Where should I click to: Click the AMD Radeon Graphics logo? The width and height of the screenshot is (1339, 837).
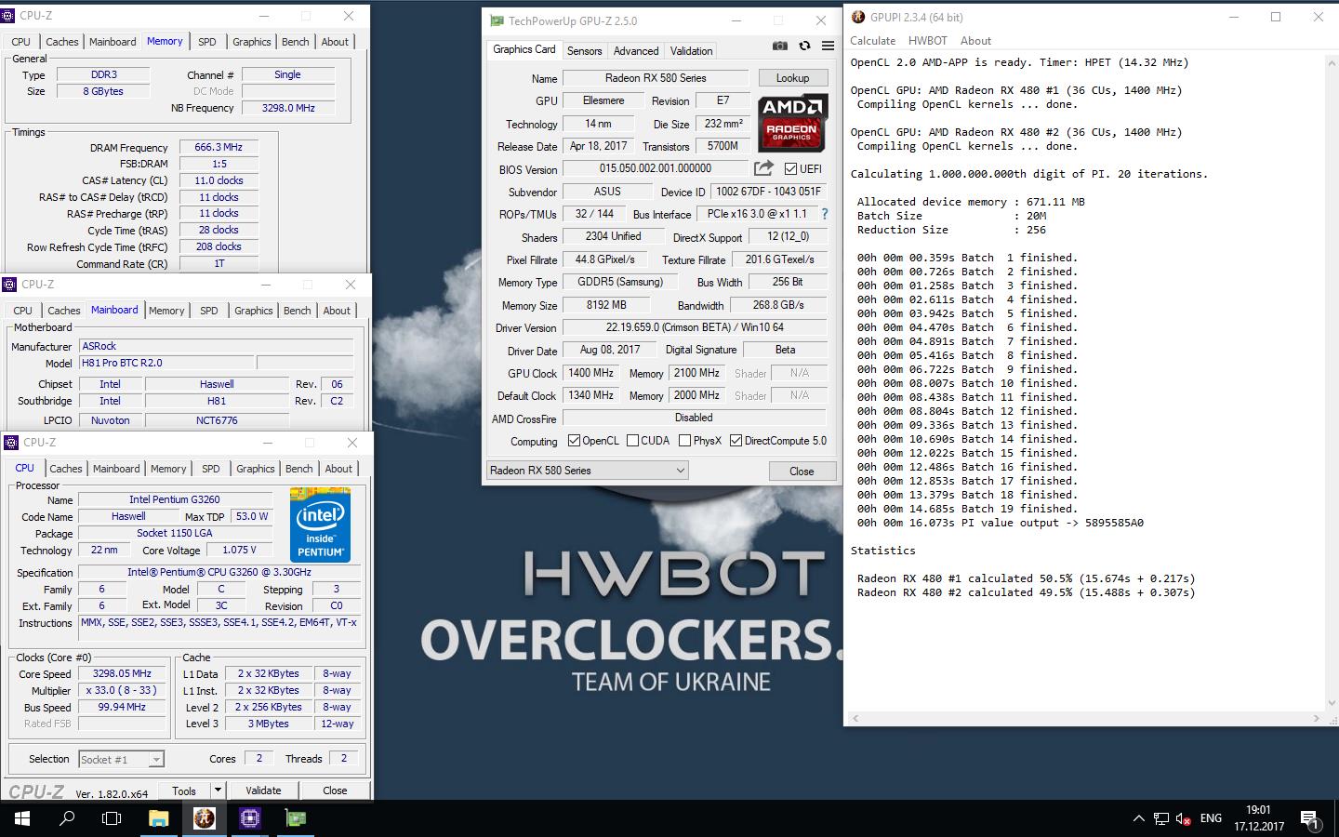click(x=792, y=124)
